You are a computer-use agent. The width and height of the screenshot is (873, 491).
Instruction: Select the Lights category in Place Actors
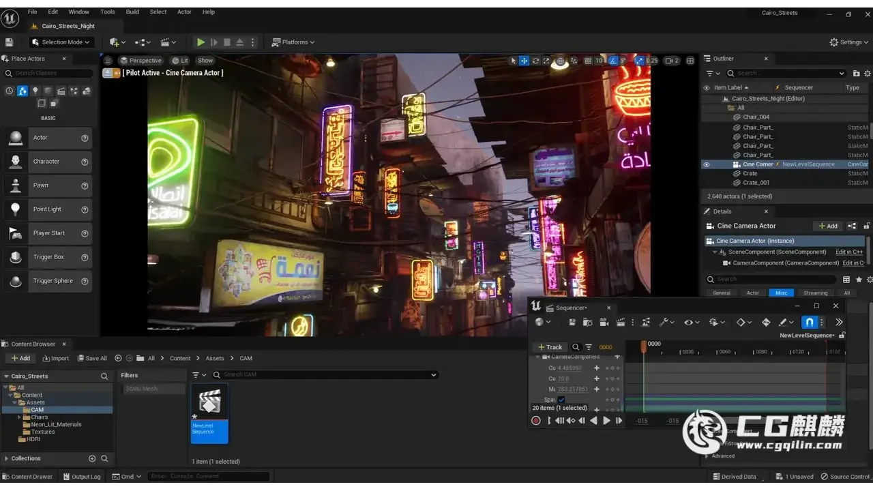tap(35, 91)
